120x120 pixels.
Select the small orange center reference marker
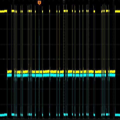[x=64, y=0]
